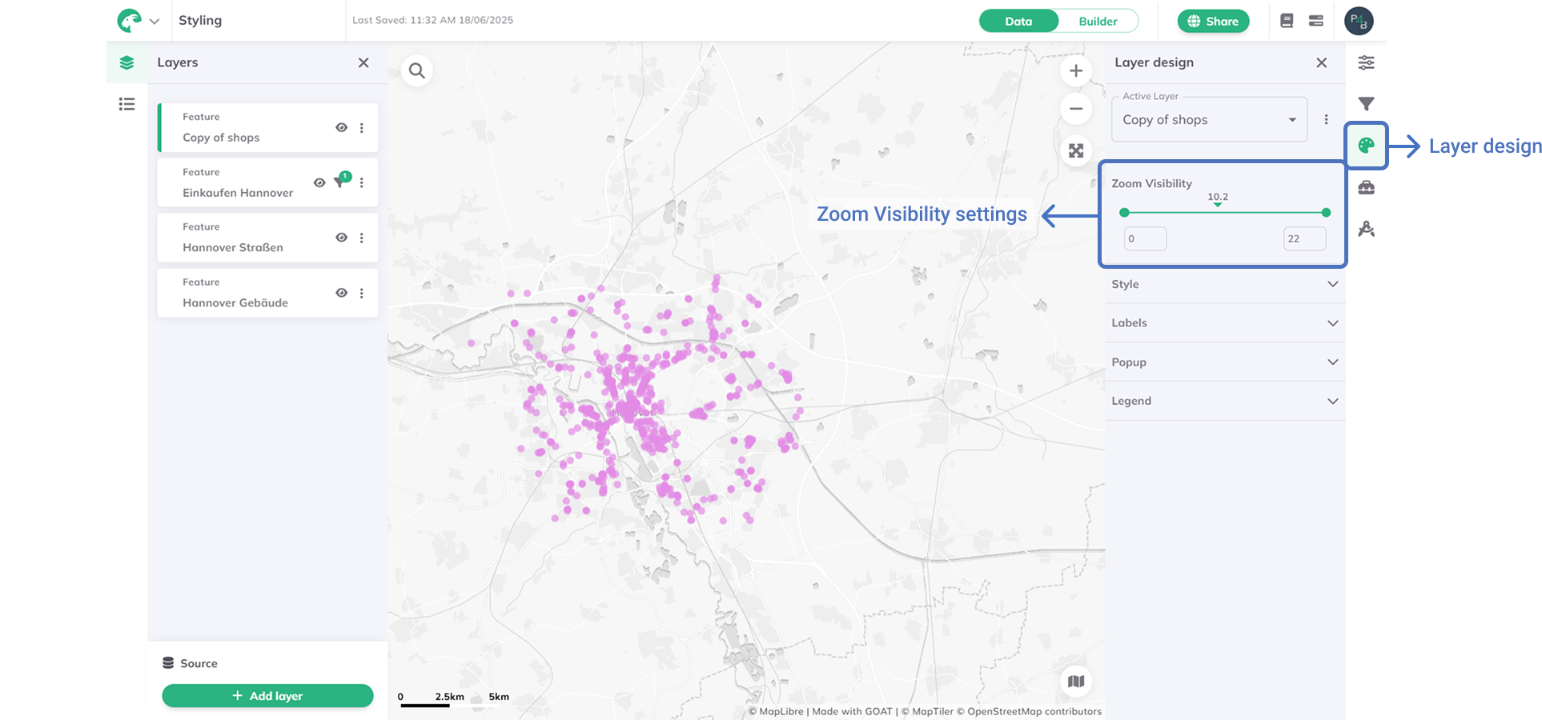Expand the Style section

point(1224,284)
